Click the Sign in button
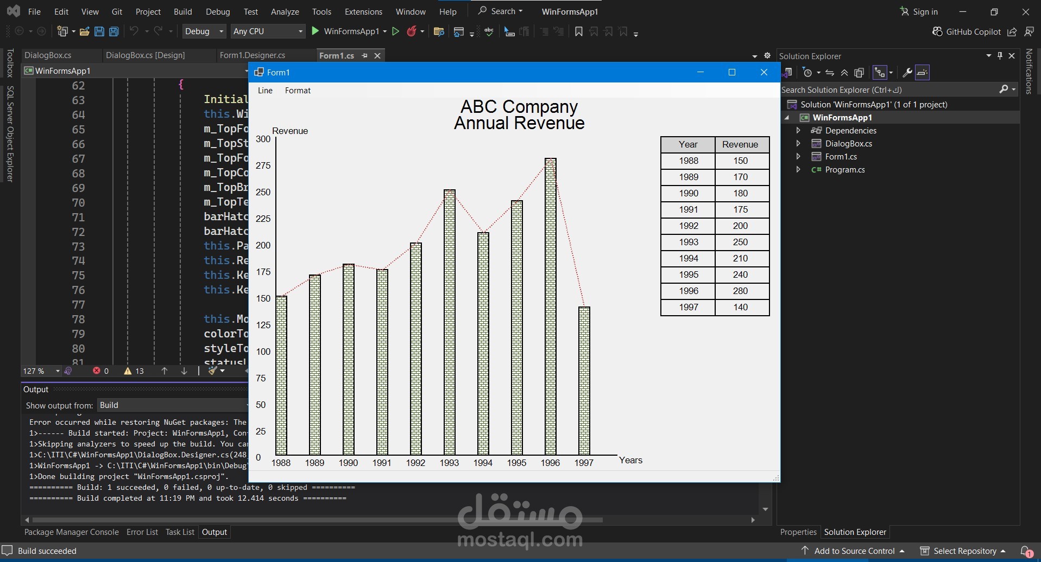Image resolution: width=1041 pixels, height=562 pixels. pos(919,11)
